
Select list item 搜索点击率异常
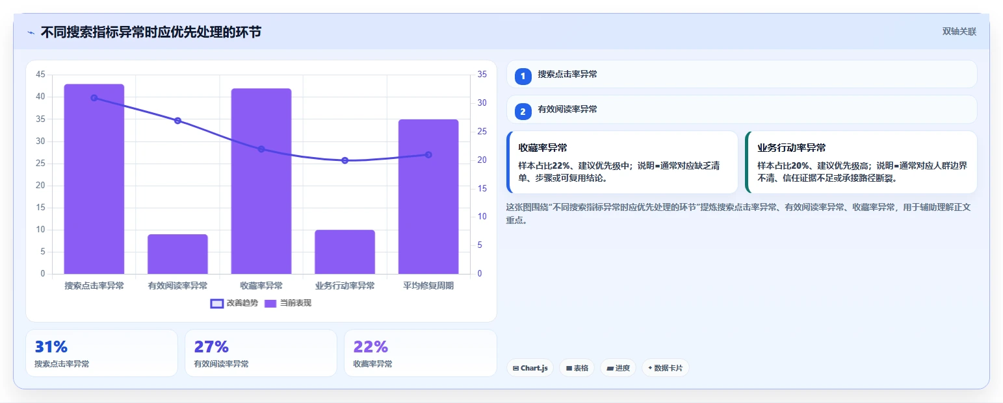coord(742,74)
